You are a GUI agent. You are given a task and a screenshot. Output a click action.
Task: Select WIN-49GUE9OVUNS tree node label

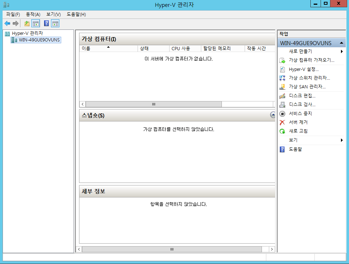39,40
